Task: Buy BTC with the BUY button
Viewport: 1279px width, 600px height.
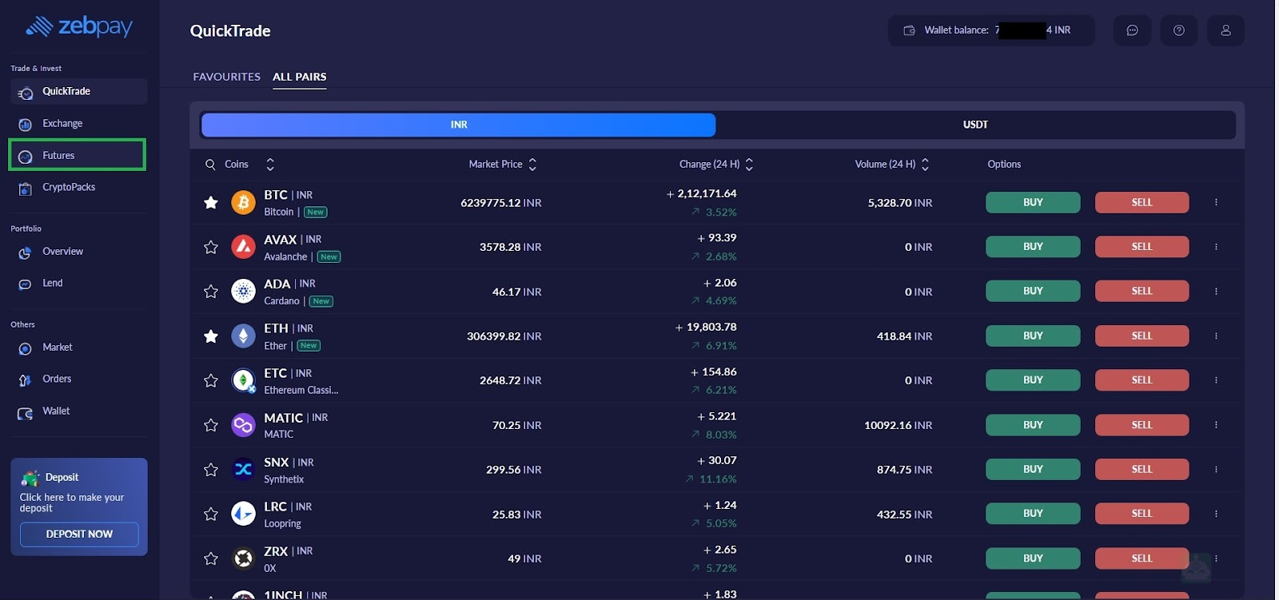Action: click(x=1033, y=202)
